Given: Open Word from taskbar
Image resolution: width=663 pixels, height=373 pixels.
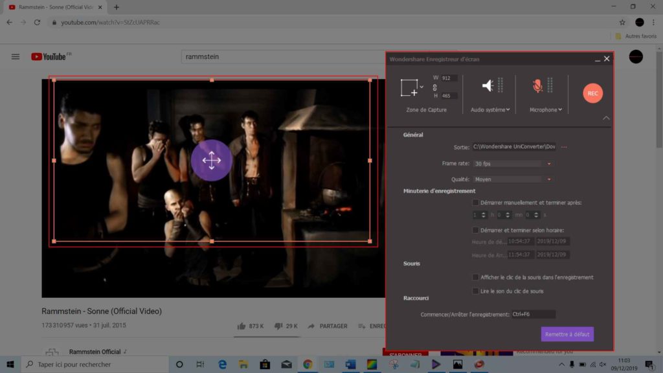Looking at the screenshot, I should click(x=350, y=364).
